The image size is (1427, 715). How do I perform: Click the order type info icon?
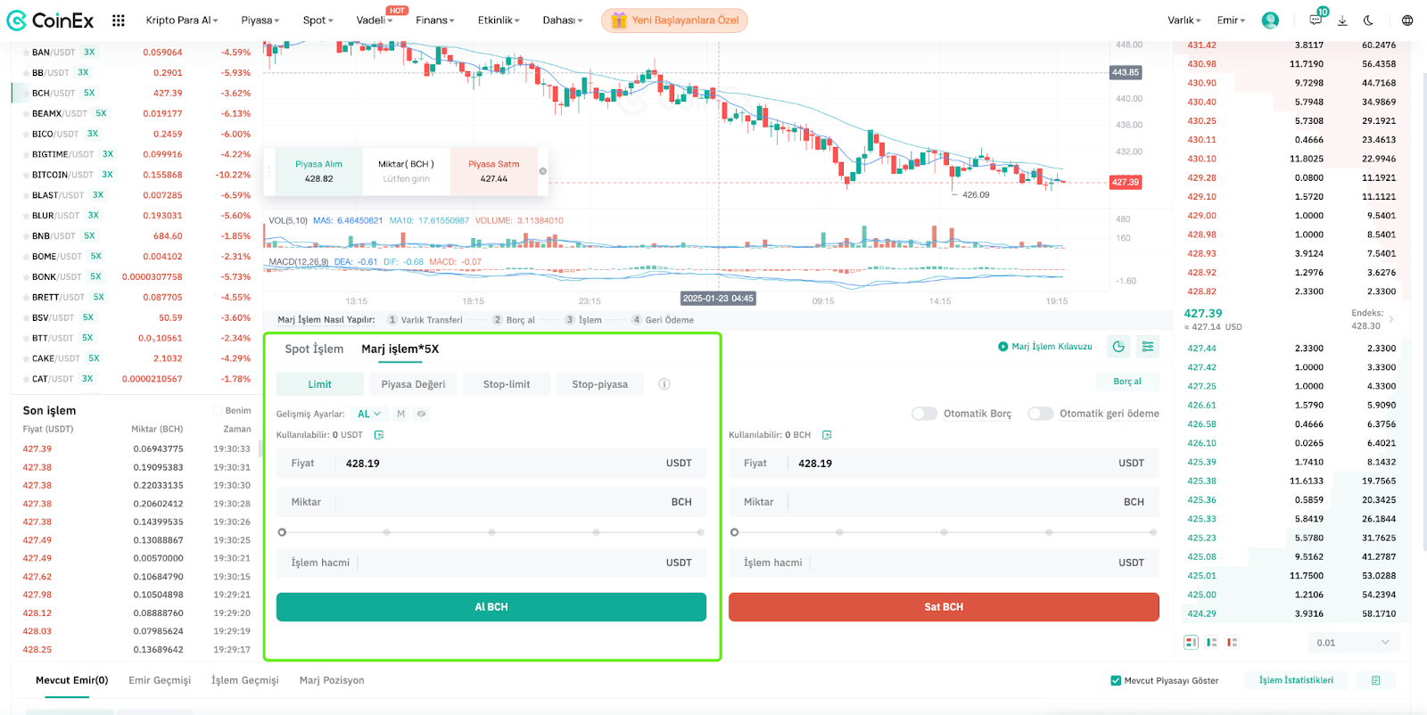pyautogui.click(x=664, y=384)
